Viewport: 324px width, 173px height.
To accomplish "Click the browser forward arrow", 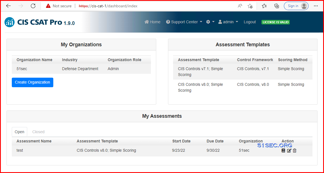I will (x=21, y=6).
